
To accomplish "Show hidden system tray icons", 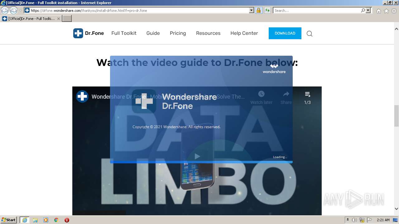I will pyautogui.click(x=348, y=220).
